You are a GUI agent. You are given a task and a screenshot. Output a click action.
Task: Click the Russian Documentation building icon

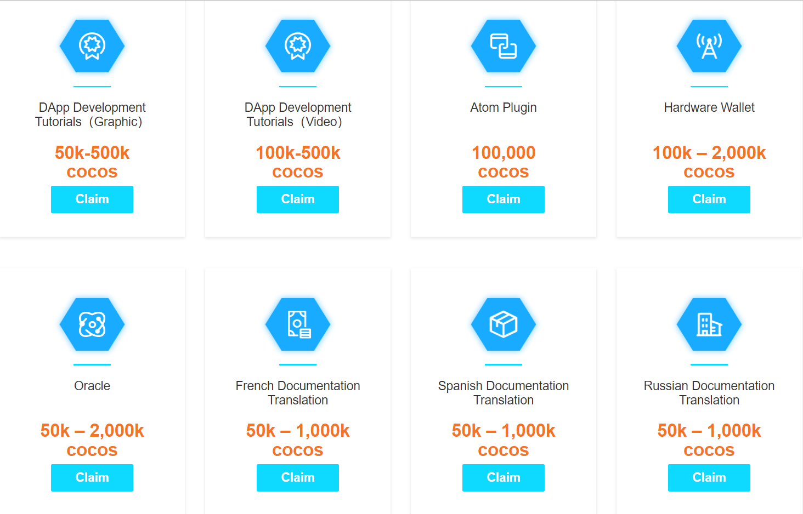(x=709, y=324)
